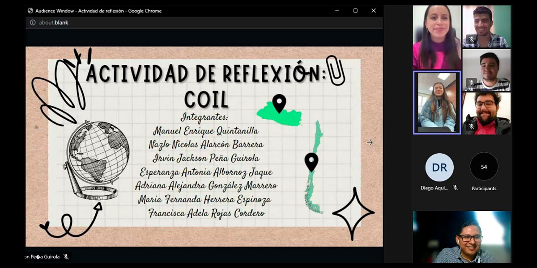This screenshot has height=268, width=537.
Task: Minimize the Audience Window
Action: click(337, 11)
